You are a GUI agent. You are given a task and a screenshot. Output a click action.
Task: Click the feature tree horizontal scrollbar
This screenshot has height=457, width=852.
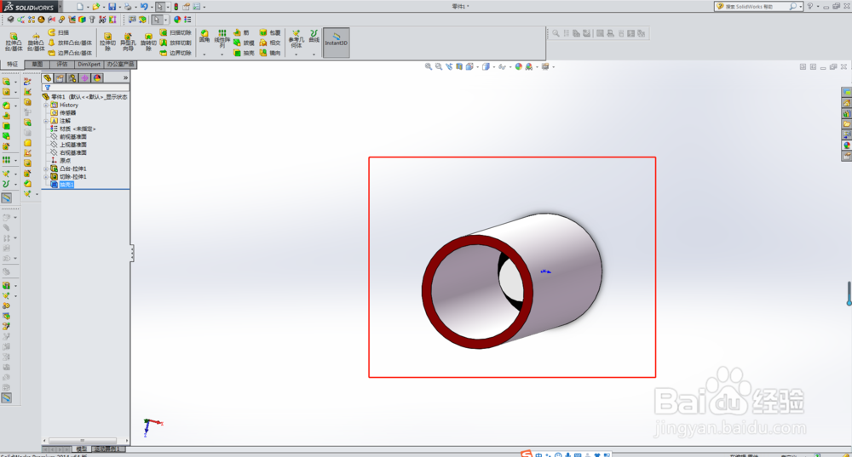pos(83,441)
